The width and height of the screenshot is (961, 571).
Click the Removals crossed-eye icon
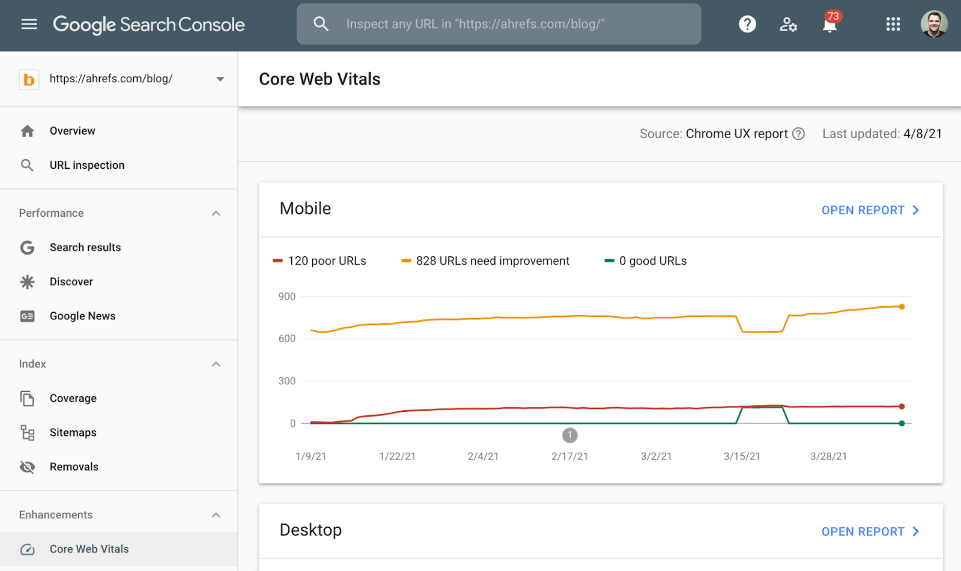(x=28, y=467)
